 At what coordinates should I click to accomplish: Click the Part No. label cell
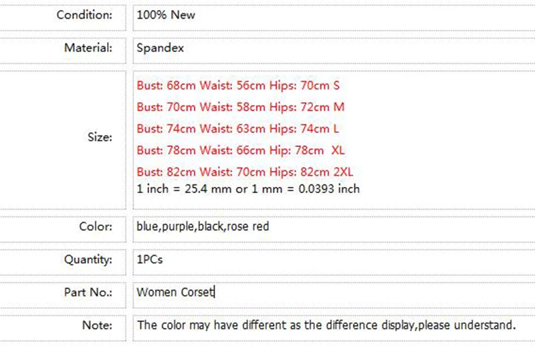63,293
